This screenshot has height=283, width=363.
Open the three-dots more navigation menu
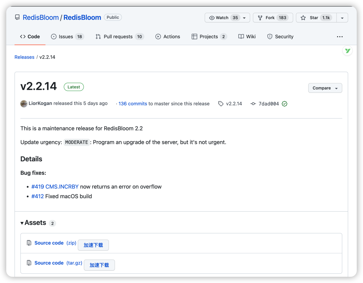tap(340, 37)
